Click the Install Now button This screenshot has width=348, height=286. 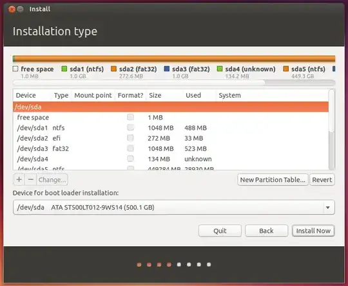point(313,231)
